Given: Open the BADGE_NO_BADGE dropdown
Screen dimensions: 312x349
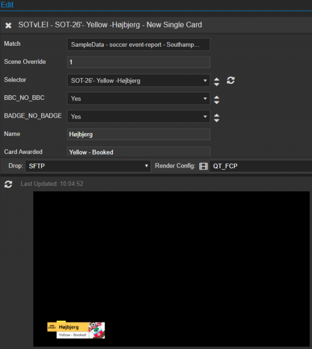Looking at the screenshot, I should tap(138, 117).
